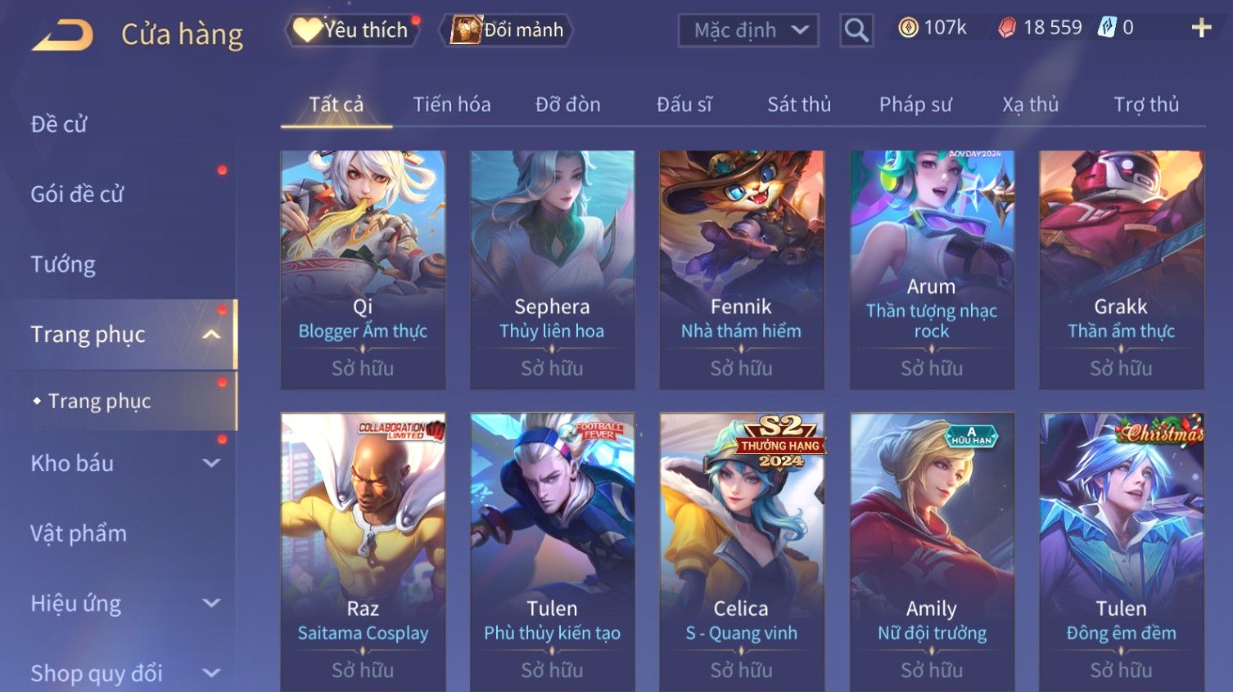Tap the golden back arrow icon
Image resolution: width=1233 pixels, height=692 pixels.
click(62, 34)
